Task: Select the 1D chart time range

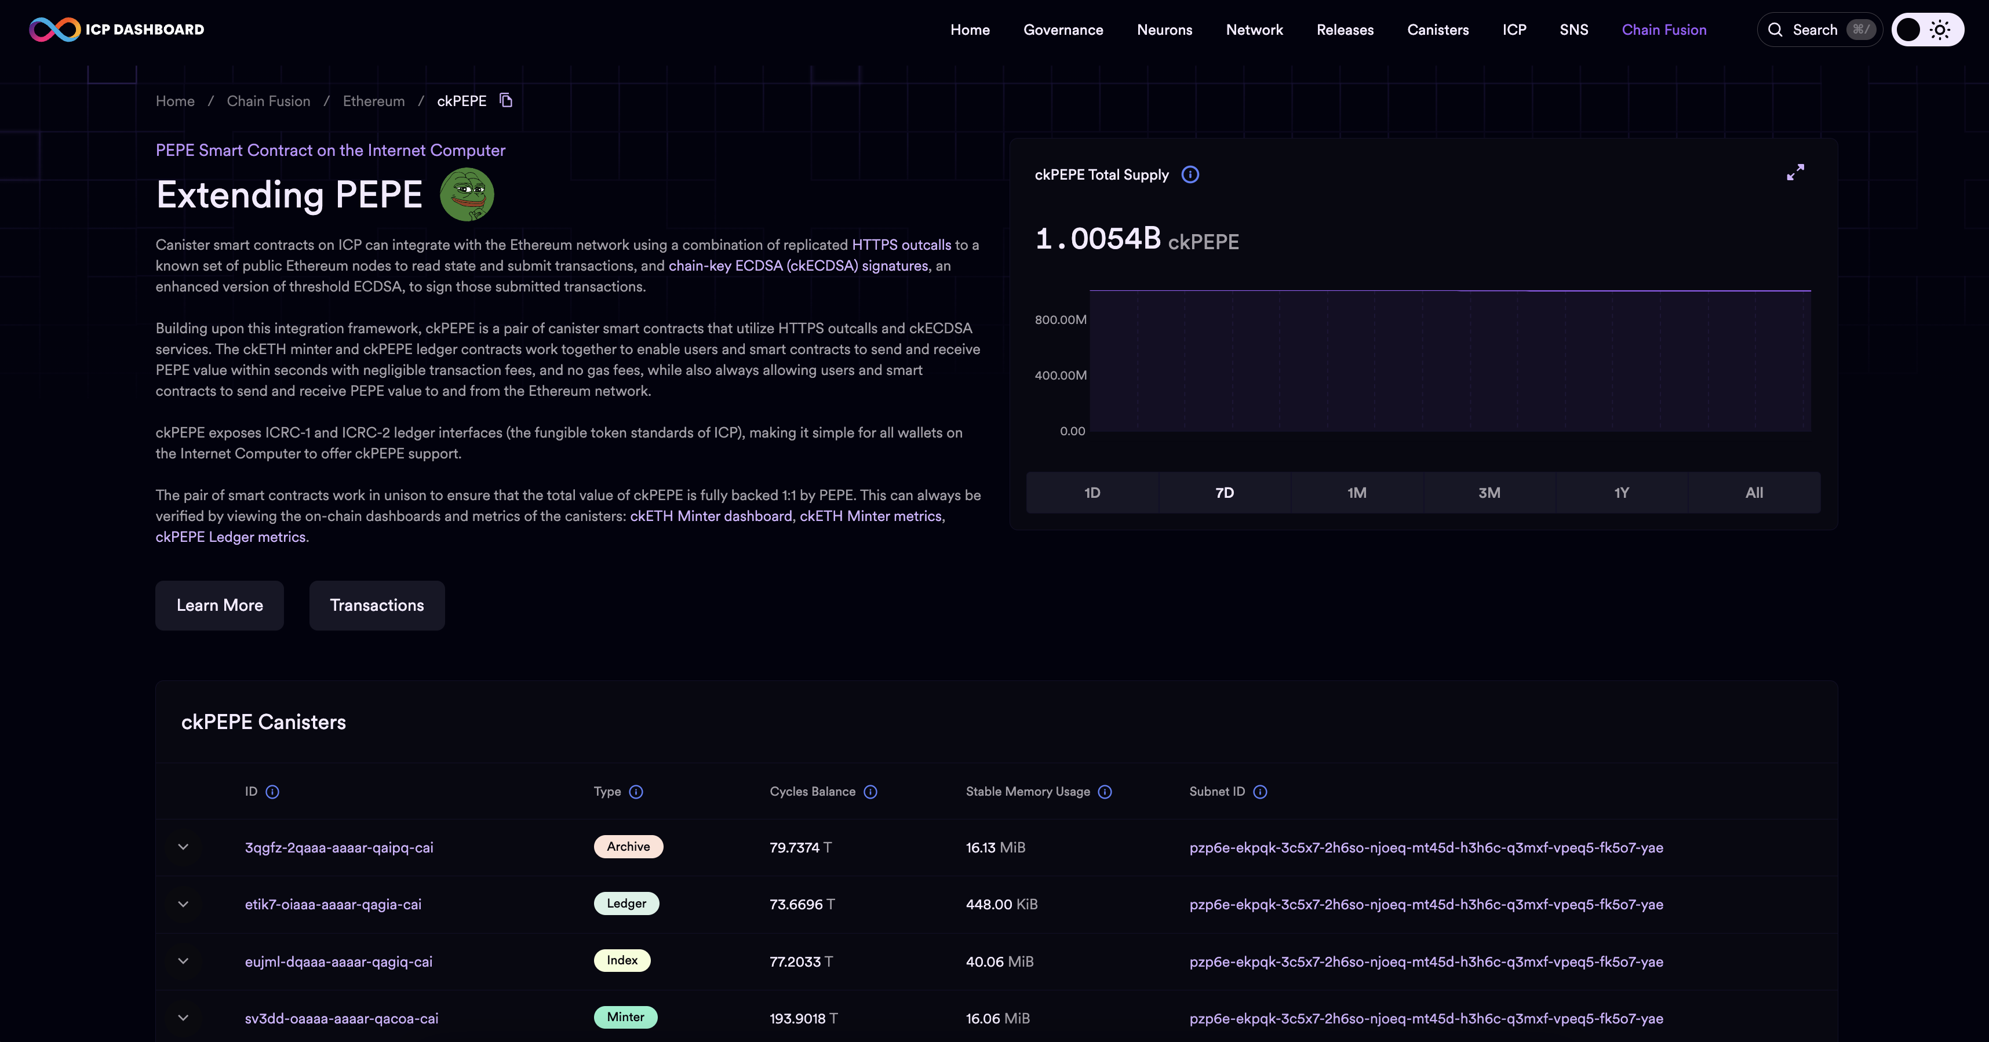Action: click(1092, 493)
